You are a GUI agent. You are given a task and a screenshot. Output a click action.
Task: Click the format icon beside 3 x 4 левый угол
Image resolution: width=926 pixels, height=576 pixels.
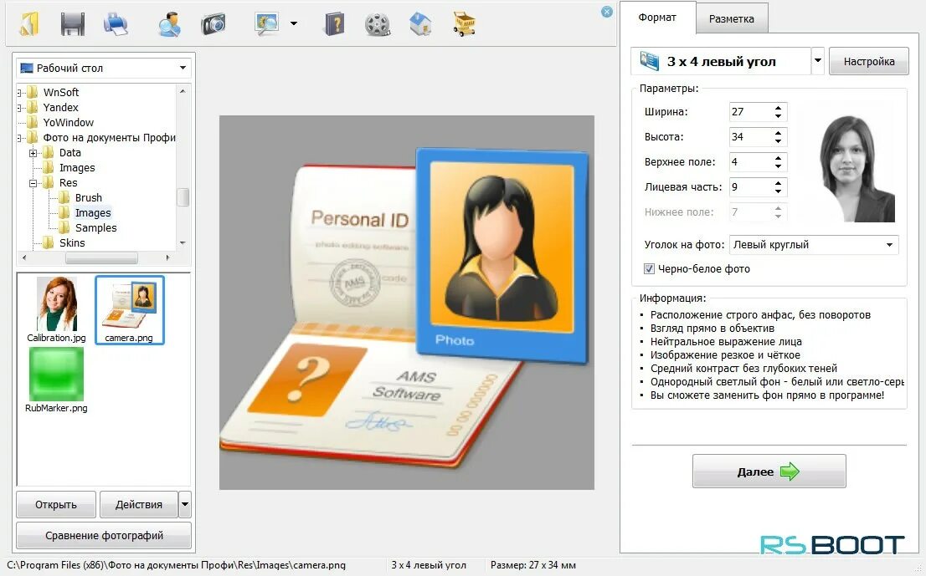tap(649, 61)
